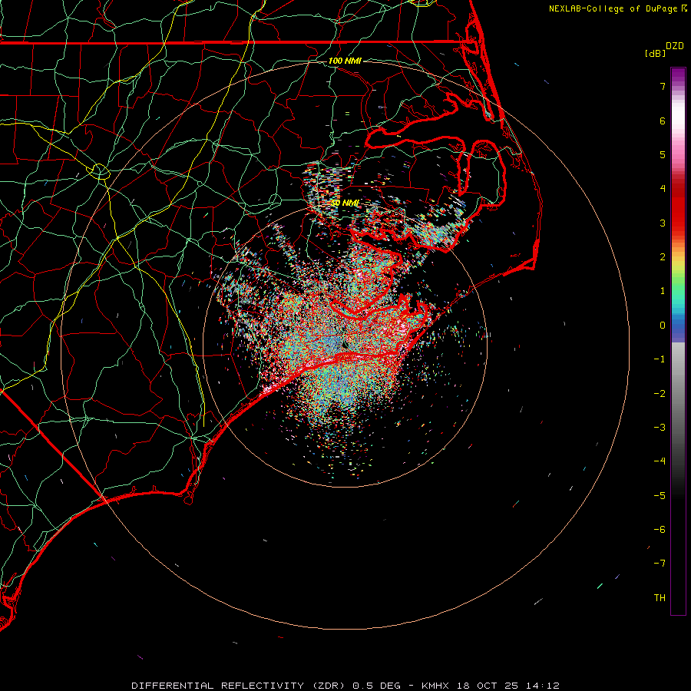The width and height of the screenshot is (691, 691).
Task: Click the color scale value 1
Action: click(663, 291)
